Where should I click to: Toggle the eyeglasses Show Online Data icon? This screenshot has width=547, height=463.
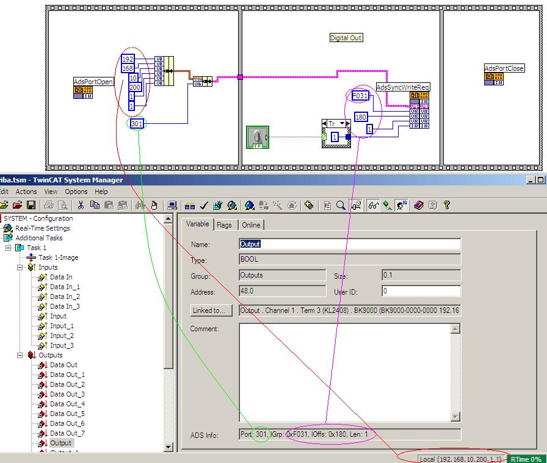click(x=373, y=206)
